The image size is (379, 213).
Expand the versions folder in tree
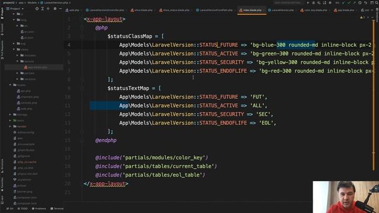(17, 79)
